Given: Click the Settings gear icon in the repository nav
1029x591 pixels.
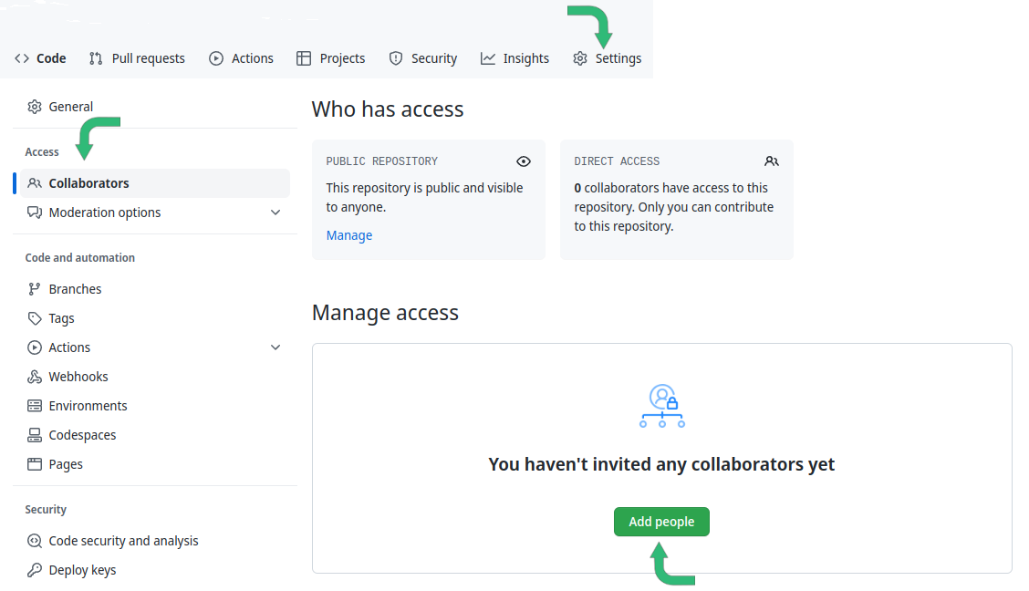Looking at the screenshot, I should [x=580, y=58].
